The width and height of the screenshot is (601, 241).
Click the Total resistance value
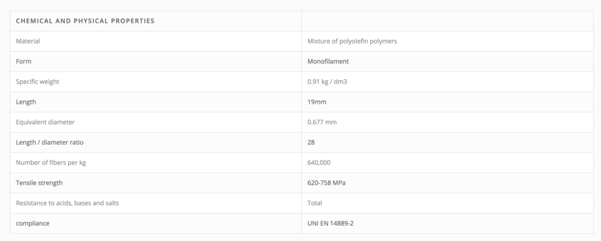315,203
